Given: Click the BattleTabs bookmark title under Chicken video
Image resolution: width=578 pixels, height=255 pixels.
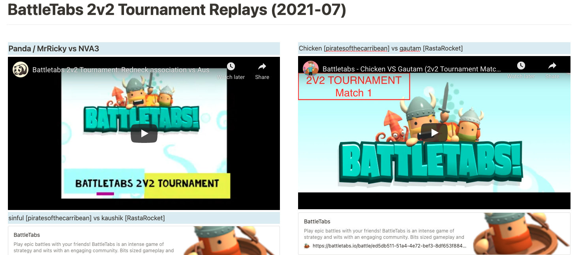Looking at the screenshot, I should (x=317, y=221).
